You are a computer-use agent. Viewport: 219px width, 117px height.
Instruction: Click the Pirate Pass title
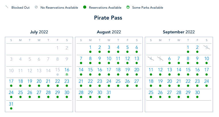(108, 18)
